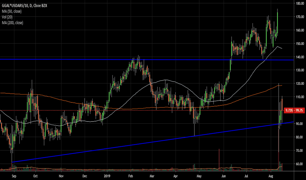Click the 150.00 price axis label

pos(300,44)
